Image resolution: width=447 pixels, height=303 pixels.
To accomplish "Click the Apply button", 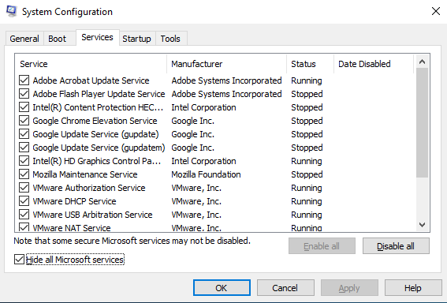I will (349, 288).
